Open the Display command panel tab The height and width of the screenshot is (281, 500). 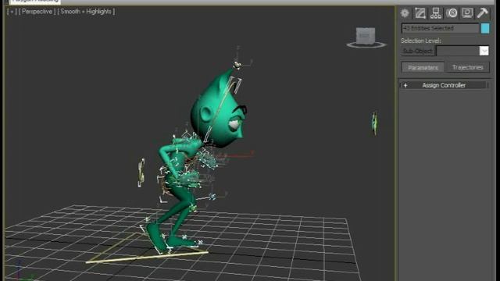click(x=467, y=13)
